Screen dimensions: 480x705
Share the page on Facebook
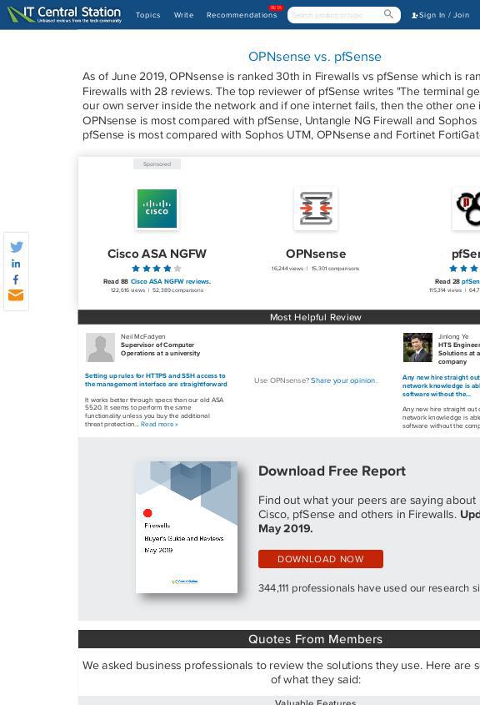[x=16, y=279]
